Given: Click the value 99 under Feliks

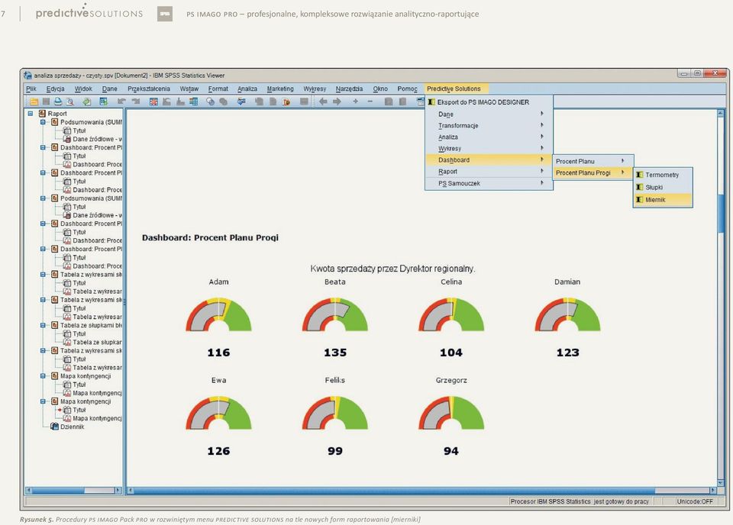Looking at the screenshot, I should [334, 451].
